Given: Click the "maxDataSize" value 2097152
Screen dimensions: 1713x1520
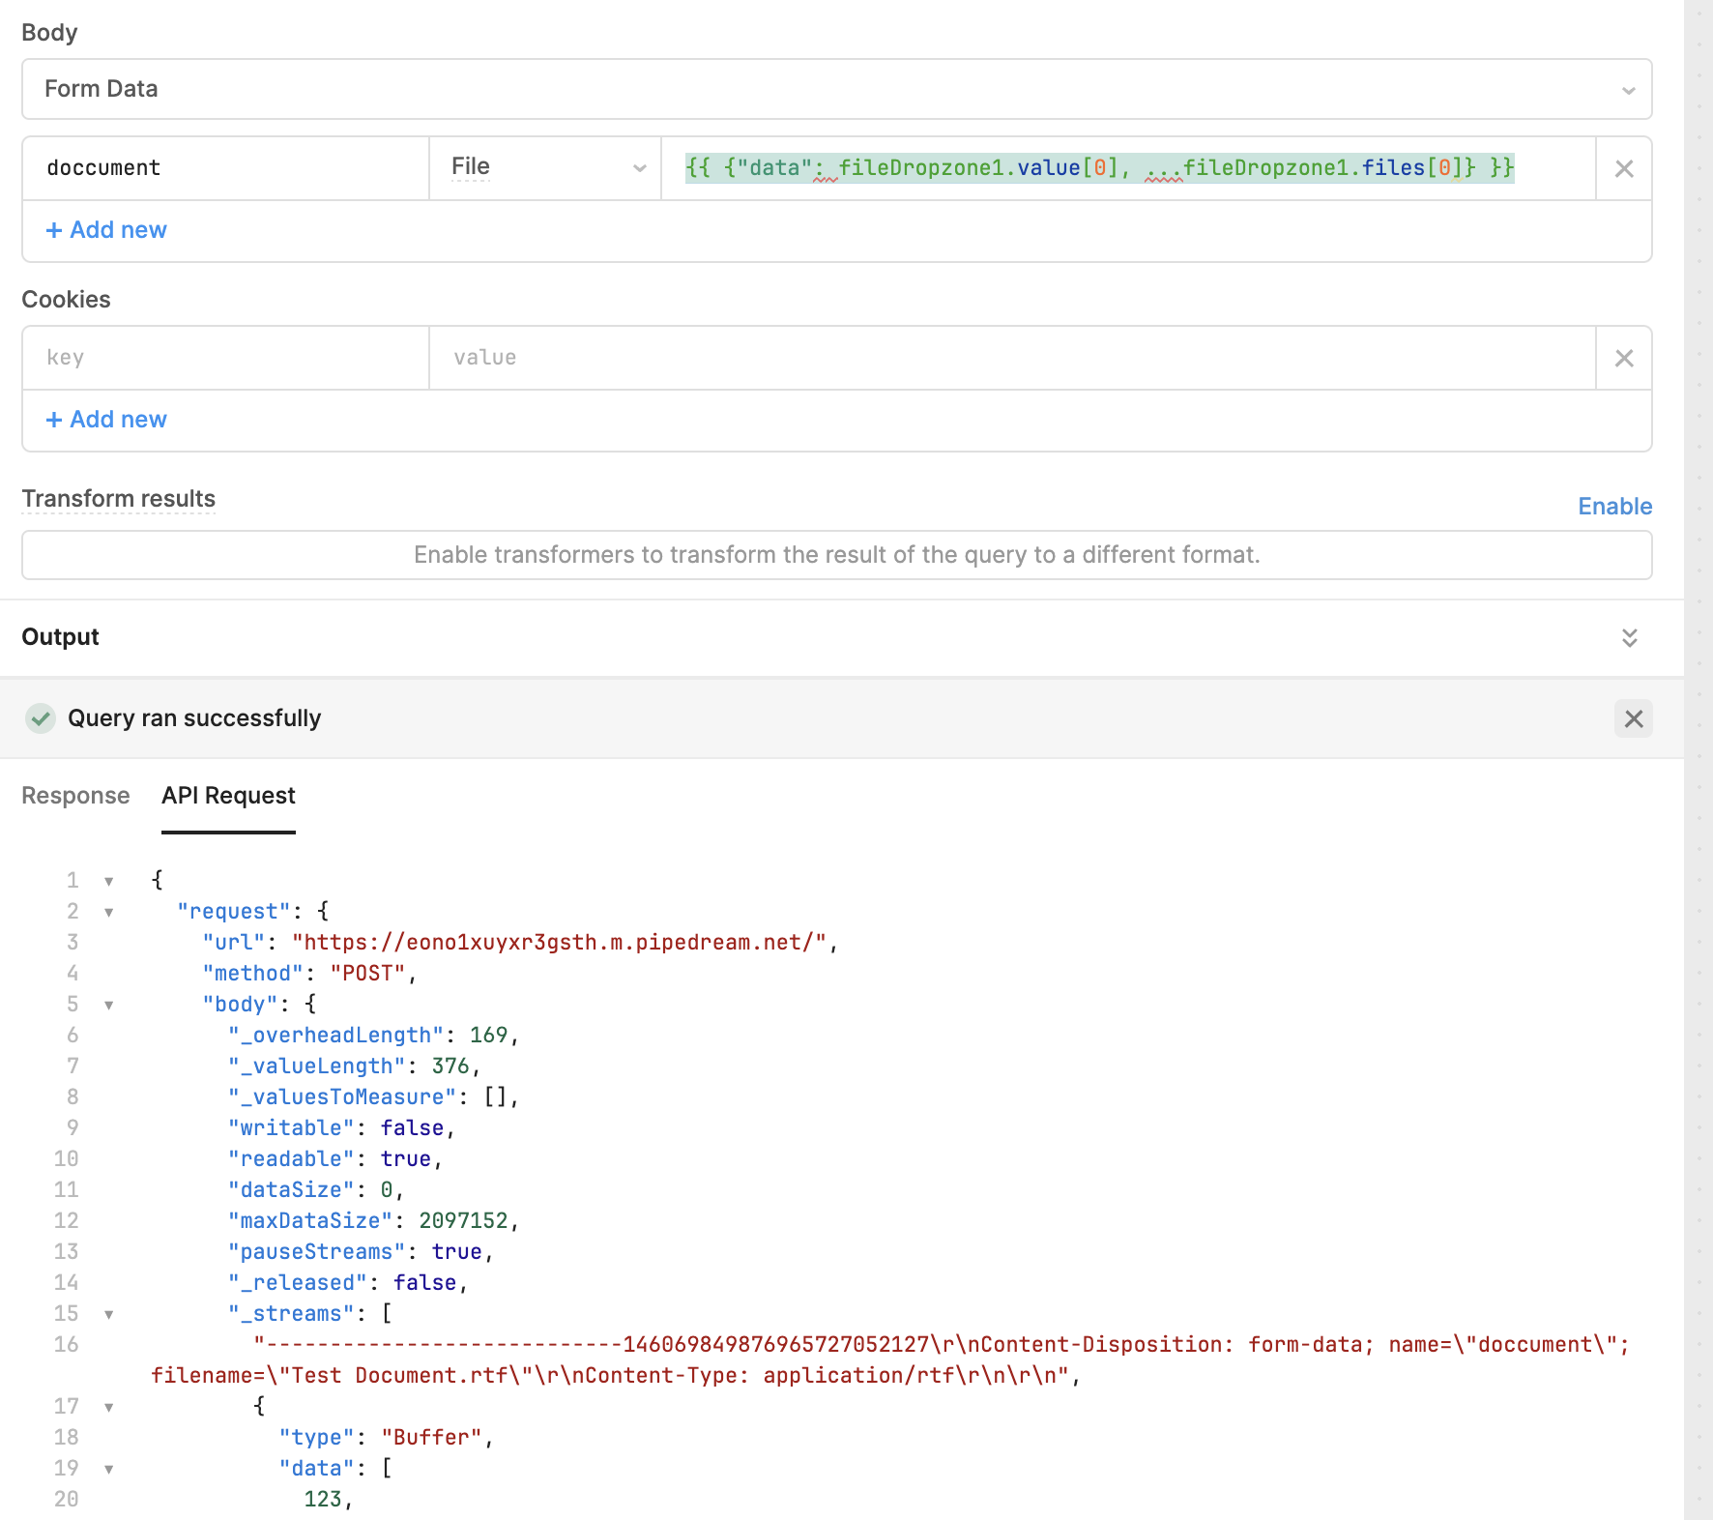Looking at the screenshot, I should 463,1221.
